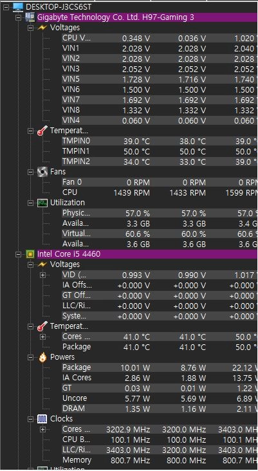258x471 pixels.
Task: Select the VIN5 row label
Action: click(x=71, y=79)
